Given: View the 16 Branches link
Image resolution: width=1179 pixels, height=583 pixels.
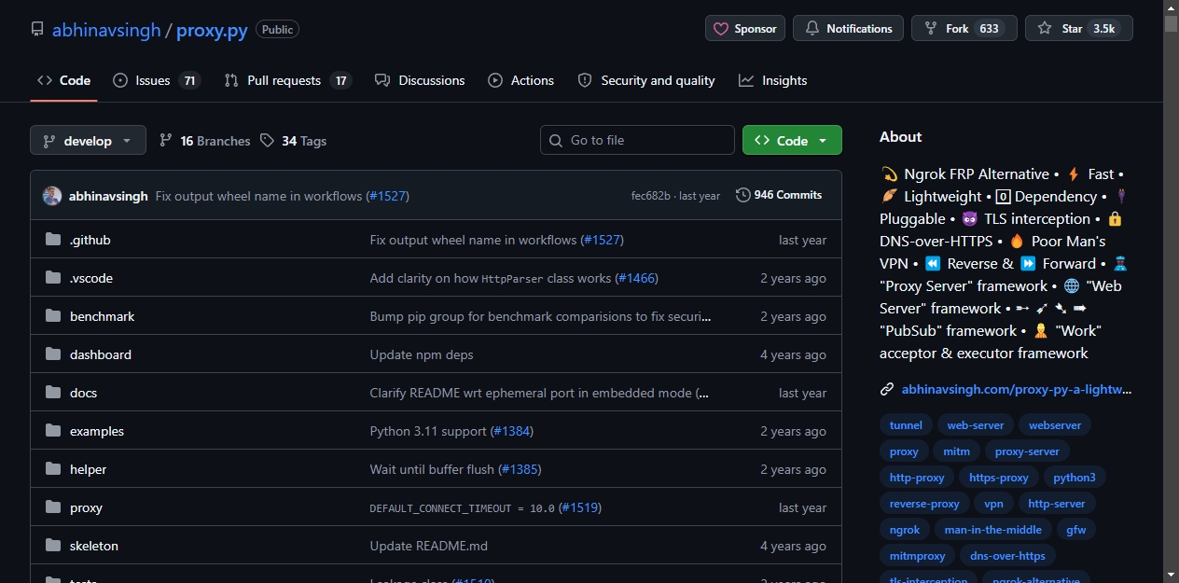Looking at the screenshot, I should [205, 141].
